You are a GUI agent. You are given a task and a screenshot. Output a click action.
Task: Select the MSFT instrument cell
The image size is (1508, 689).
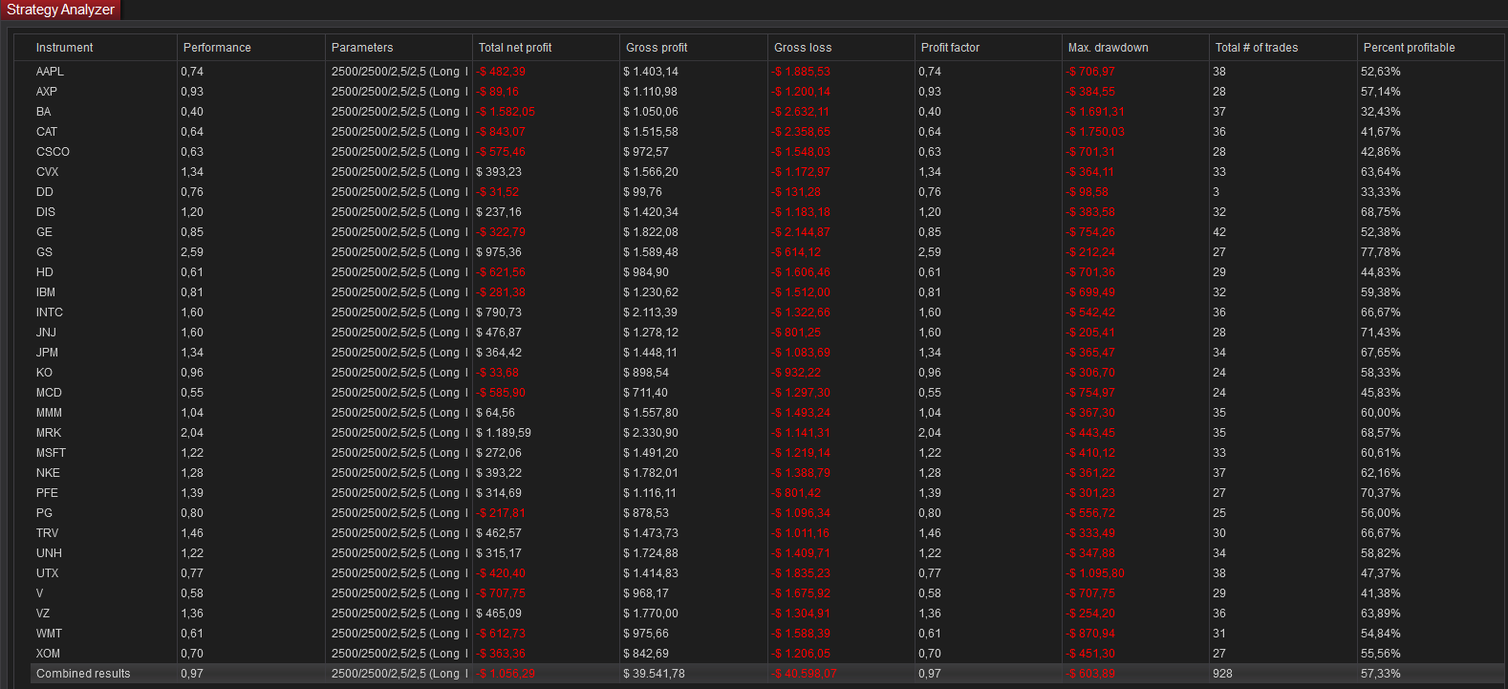click(51, 453)
